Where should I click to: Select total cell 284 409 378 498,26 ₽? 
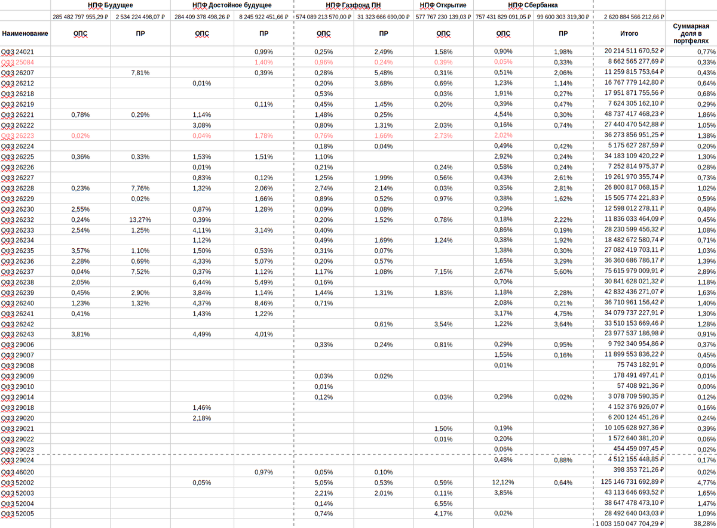(x=202, y=17)
